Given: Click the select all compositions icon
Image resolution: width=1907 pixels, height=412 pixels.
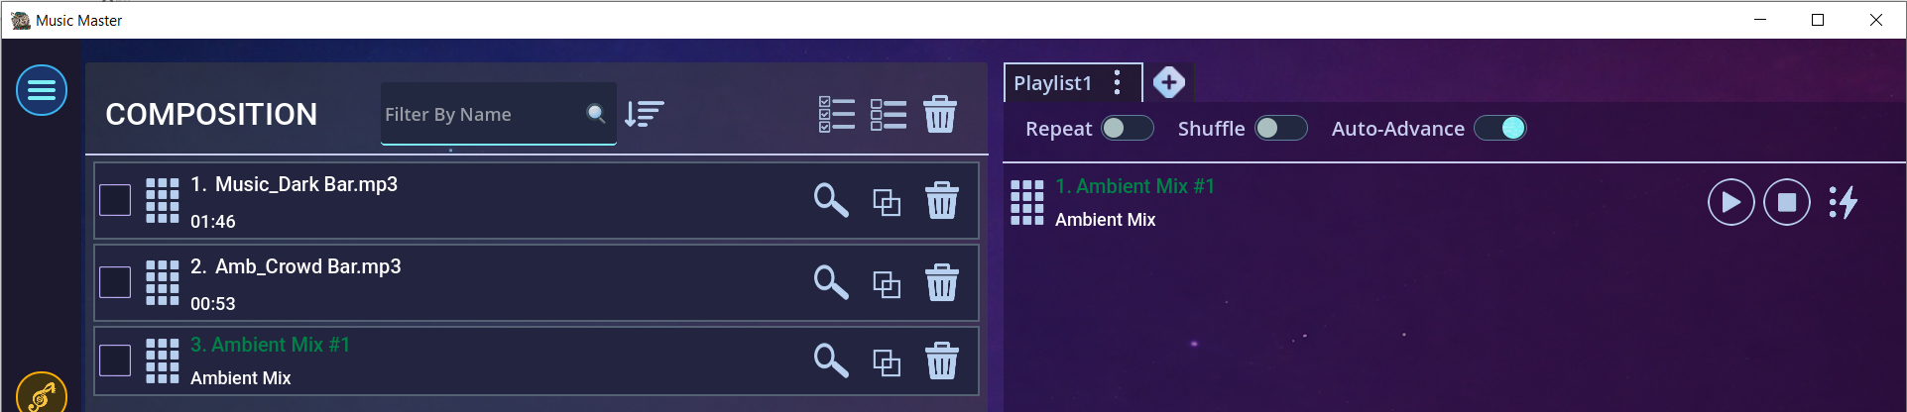Looking at the screenshot, I should coord(836,114).
